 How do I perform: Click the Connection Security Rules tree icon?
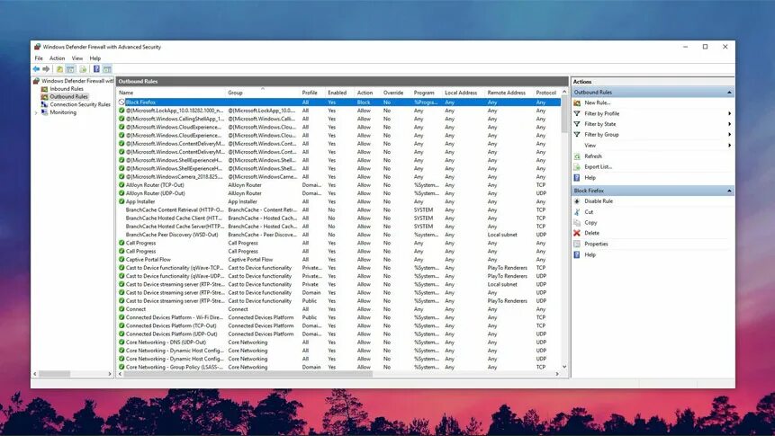44,104
